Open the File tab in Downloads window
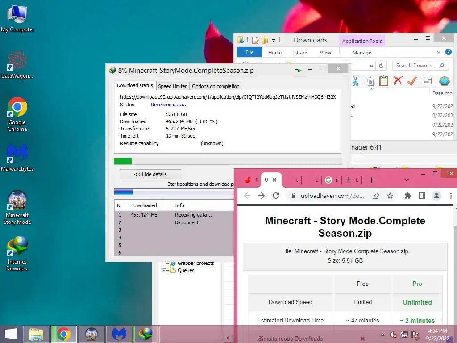 [249, 52]
